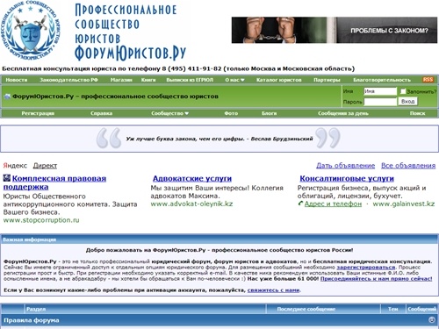The width and height of the screenshot is (439, 329).
Task: Open the Каталог юристов menu item
Action: [x=278, y=80]
